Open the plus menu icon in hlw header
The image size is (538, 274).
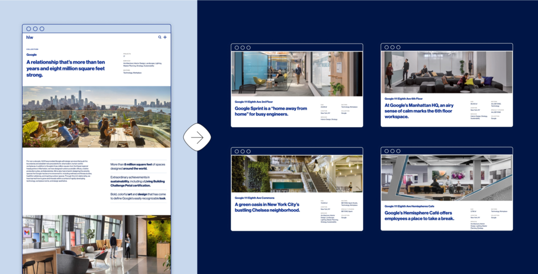[165, 37]
